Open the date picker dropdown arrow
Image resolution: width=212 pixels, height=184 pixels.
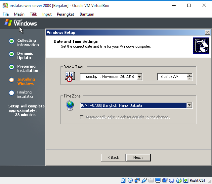(x=139, y=77)
